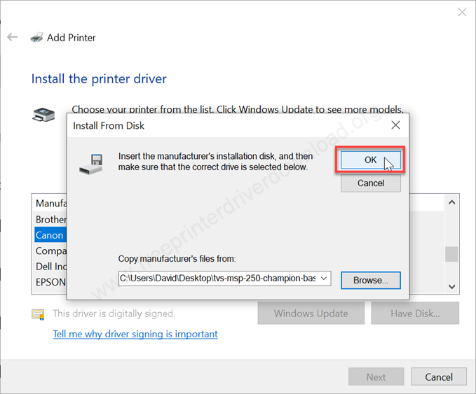
Task: Select EPSON in manufacturer list
Action: click(x=50, y=282)
